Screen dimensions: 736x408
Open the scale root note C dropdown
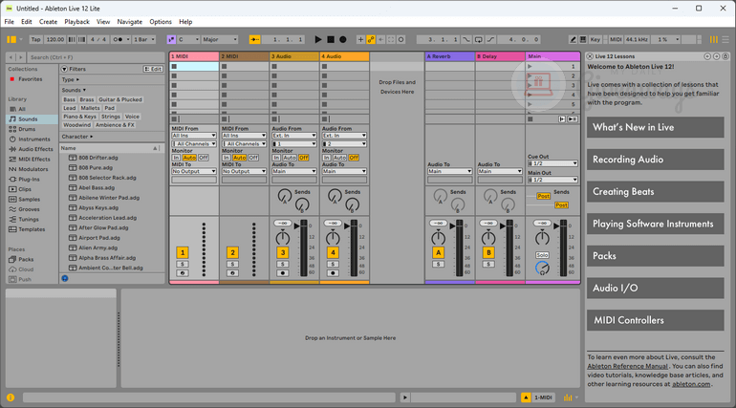pos(188,39)
